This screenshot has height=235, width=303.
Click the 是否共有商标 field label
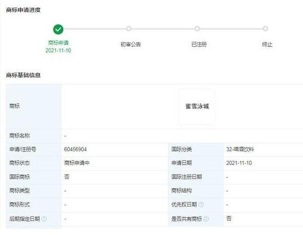click(x=187, y=219)
